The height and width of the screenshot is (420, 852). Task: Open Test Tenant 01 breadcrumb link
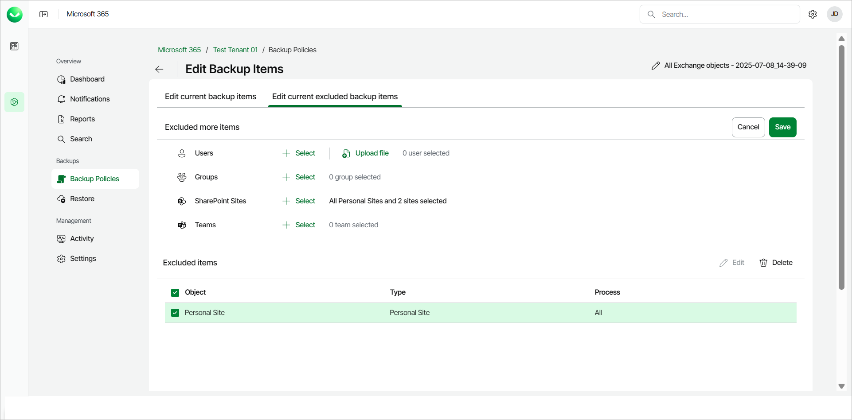tap(235, 50)
